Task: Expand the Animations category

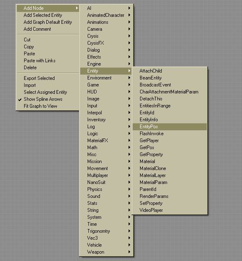Action: [x=106, y=22]
